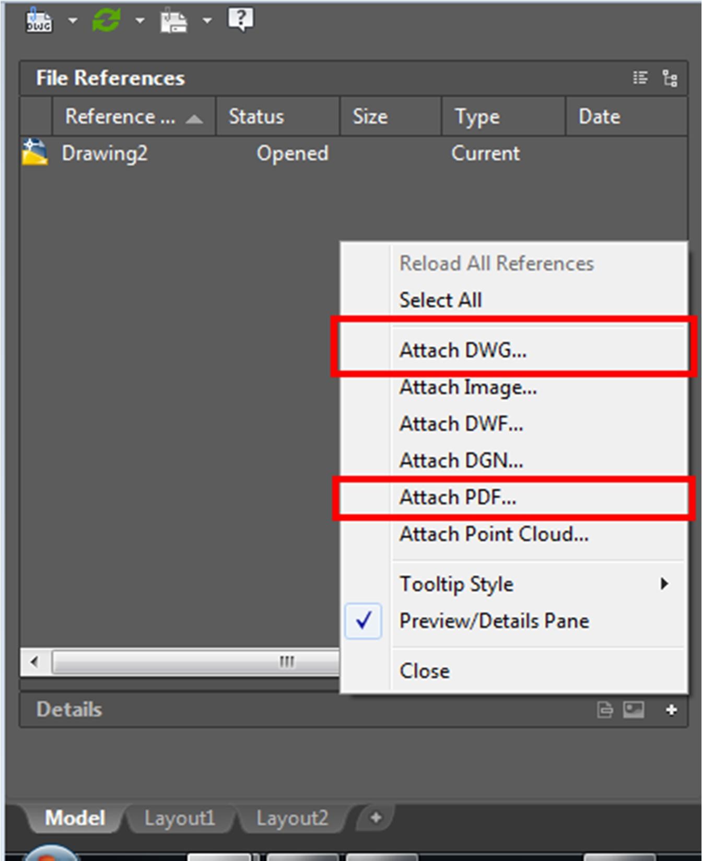Select Attach DWG menu entry

[x=463, y=350]
